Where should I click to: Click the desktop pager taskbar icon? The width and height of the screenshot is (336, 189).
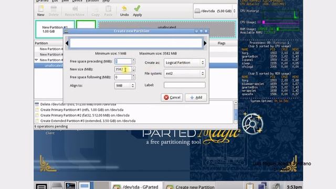tap(84, 186)
